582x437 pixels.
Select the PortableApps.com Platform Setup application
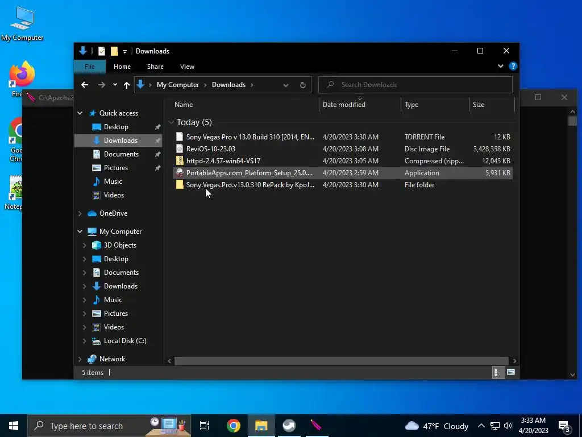click(x=342, y=173)
